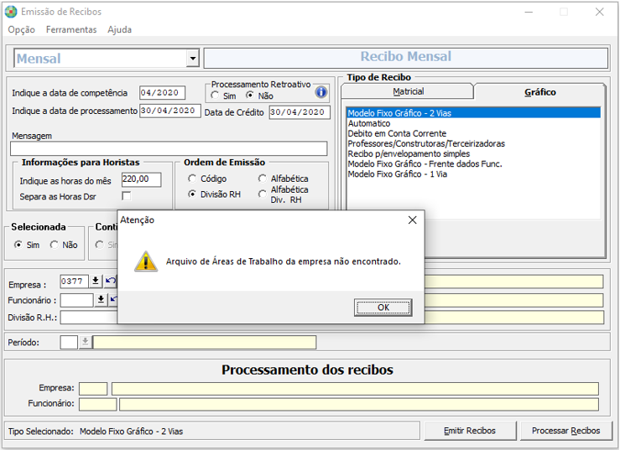Select 'Modelo Fixo Gráfico - 1 Via' item

pos(473,174)
